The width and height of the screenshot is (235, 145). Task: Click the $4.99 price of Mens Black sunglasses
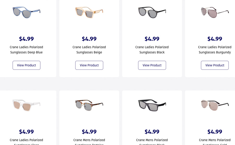pos(152,132)
